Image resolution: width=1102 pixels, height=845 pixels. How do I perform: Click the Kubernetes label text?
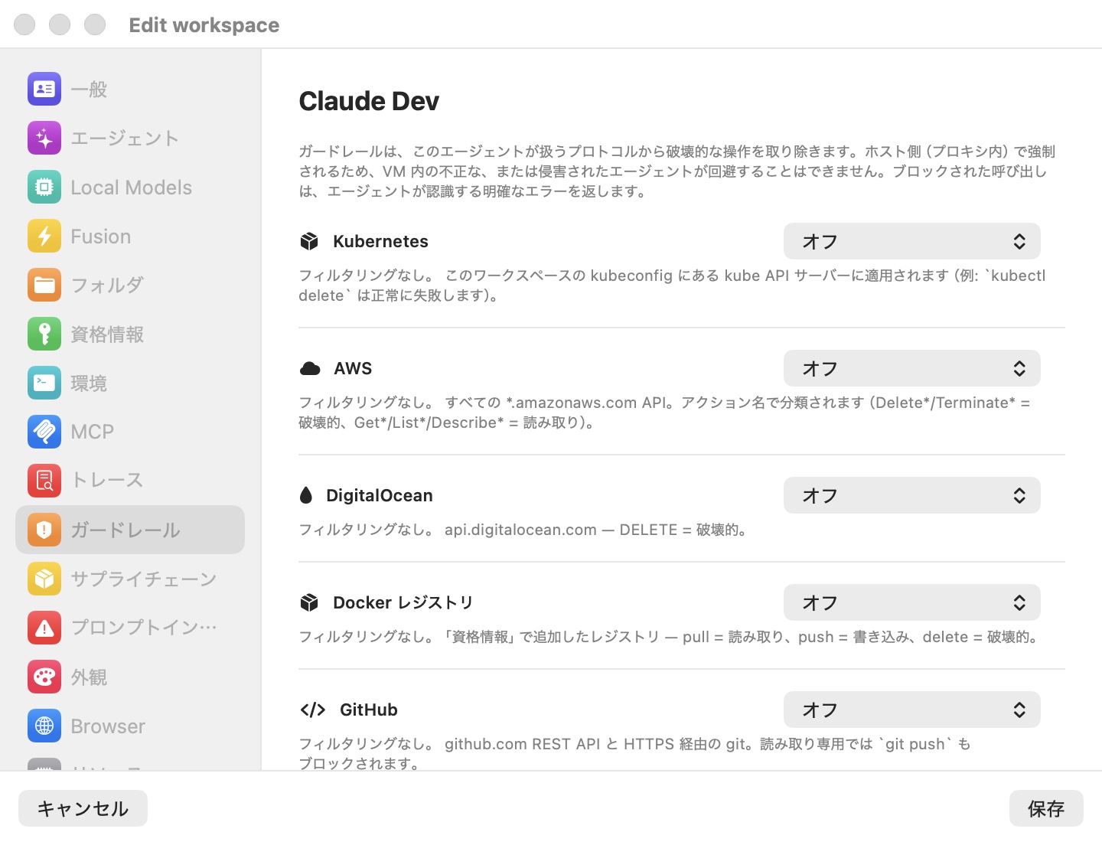pos(380,241)
